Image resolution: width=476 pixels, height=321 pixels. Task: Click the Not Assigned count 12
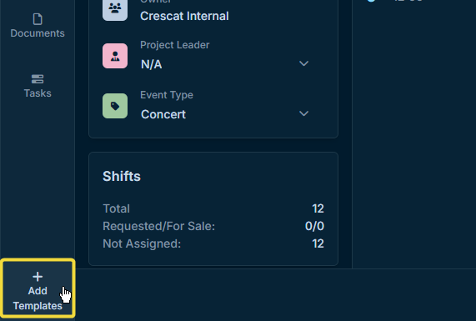[318, 243]
